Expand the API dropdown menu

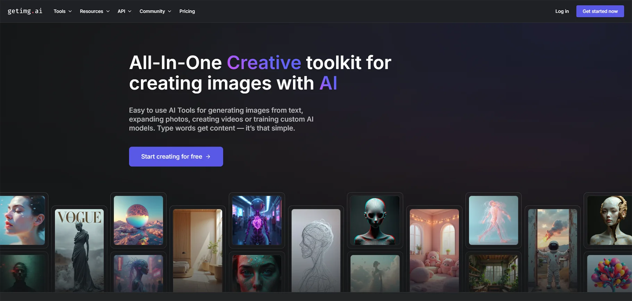click(124, 11)
